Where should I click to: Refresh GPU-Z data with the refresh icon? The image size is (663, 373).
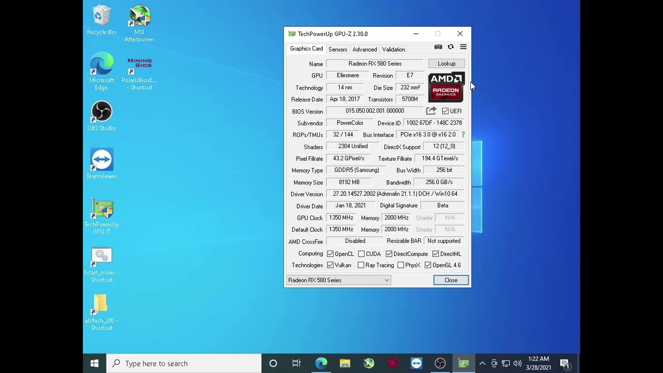click(451, 47)
